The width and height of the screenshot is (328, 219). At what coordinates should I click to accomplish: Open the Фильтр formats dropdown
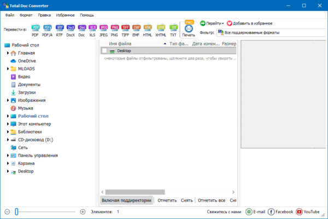point(272,33)
